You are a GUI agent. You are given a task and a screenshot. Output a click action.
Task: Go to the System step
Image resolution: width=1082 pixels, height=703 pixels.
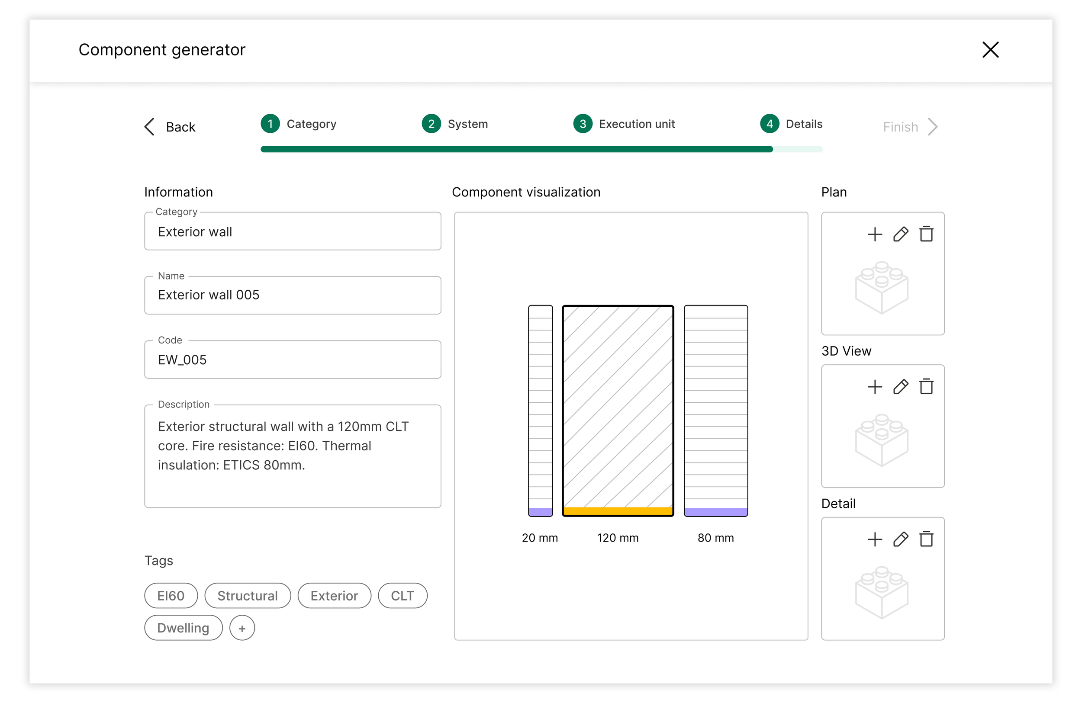454,124
